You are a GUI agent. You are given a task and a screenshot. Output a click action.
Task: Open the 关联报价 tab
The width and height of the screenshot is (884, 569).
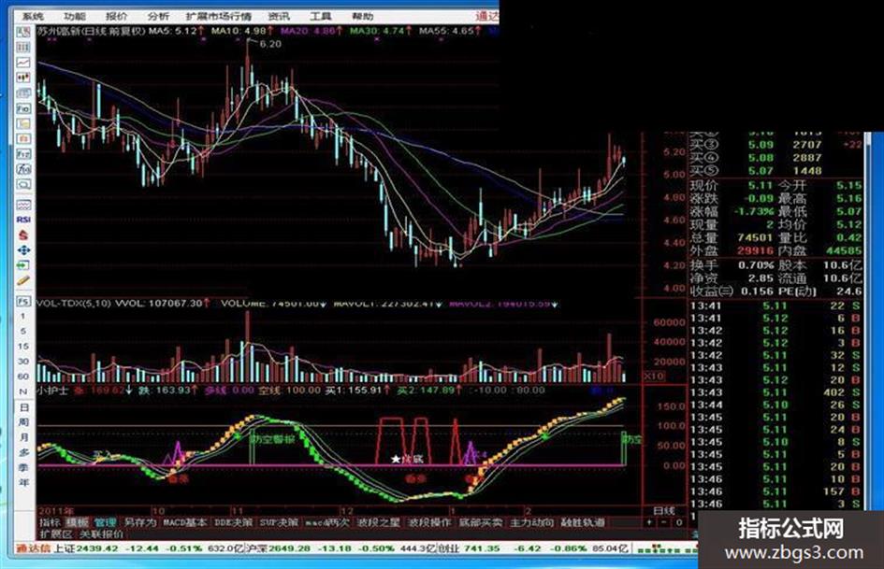pyautogui.click(x=100, y=533)
